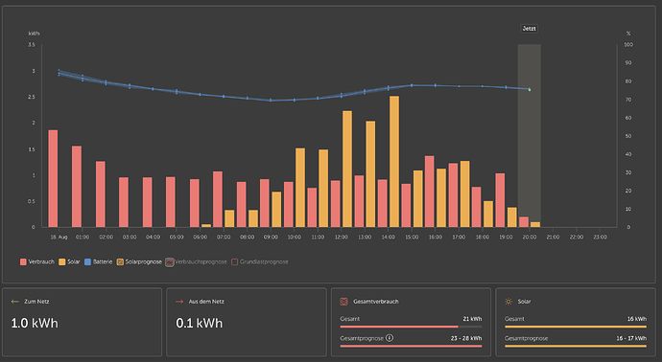
Task: Click the '16 kWh' Solar Gesamt value
Action: (x=637, y=319)
